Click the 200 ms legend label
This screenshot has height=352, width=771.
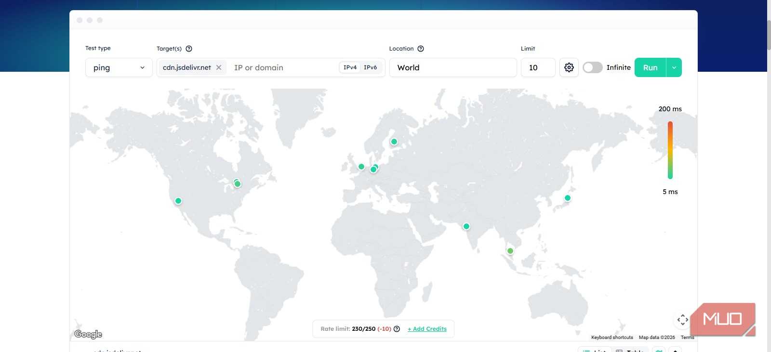coord(670,109)
